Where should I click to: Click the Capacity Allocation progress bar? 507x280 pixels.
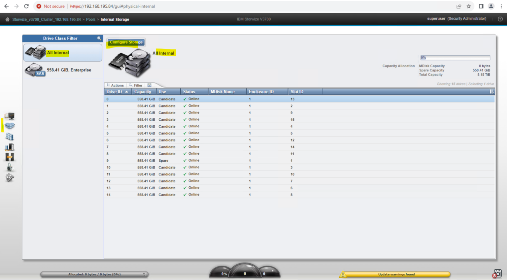(x=455, y=57)
